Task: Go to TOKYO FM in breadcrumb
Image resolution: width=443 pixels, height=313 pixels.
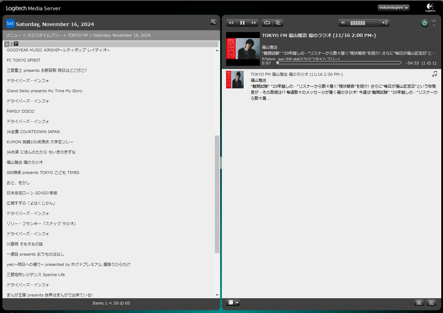Action: coord(78,35)
